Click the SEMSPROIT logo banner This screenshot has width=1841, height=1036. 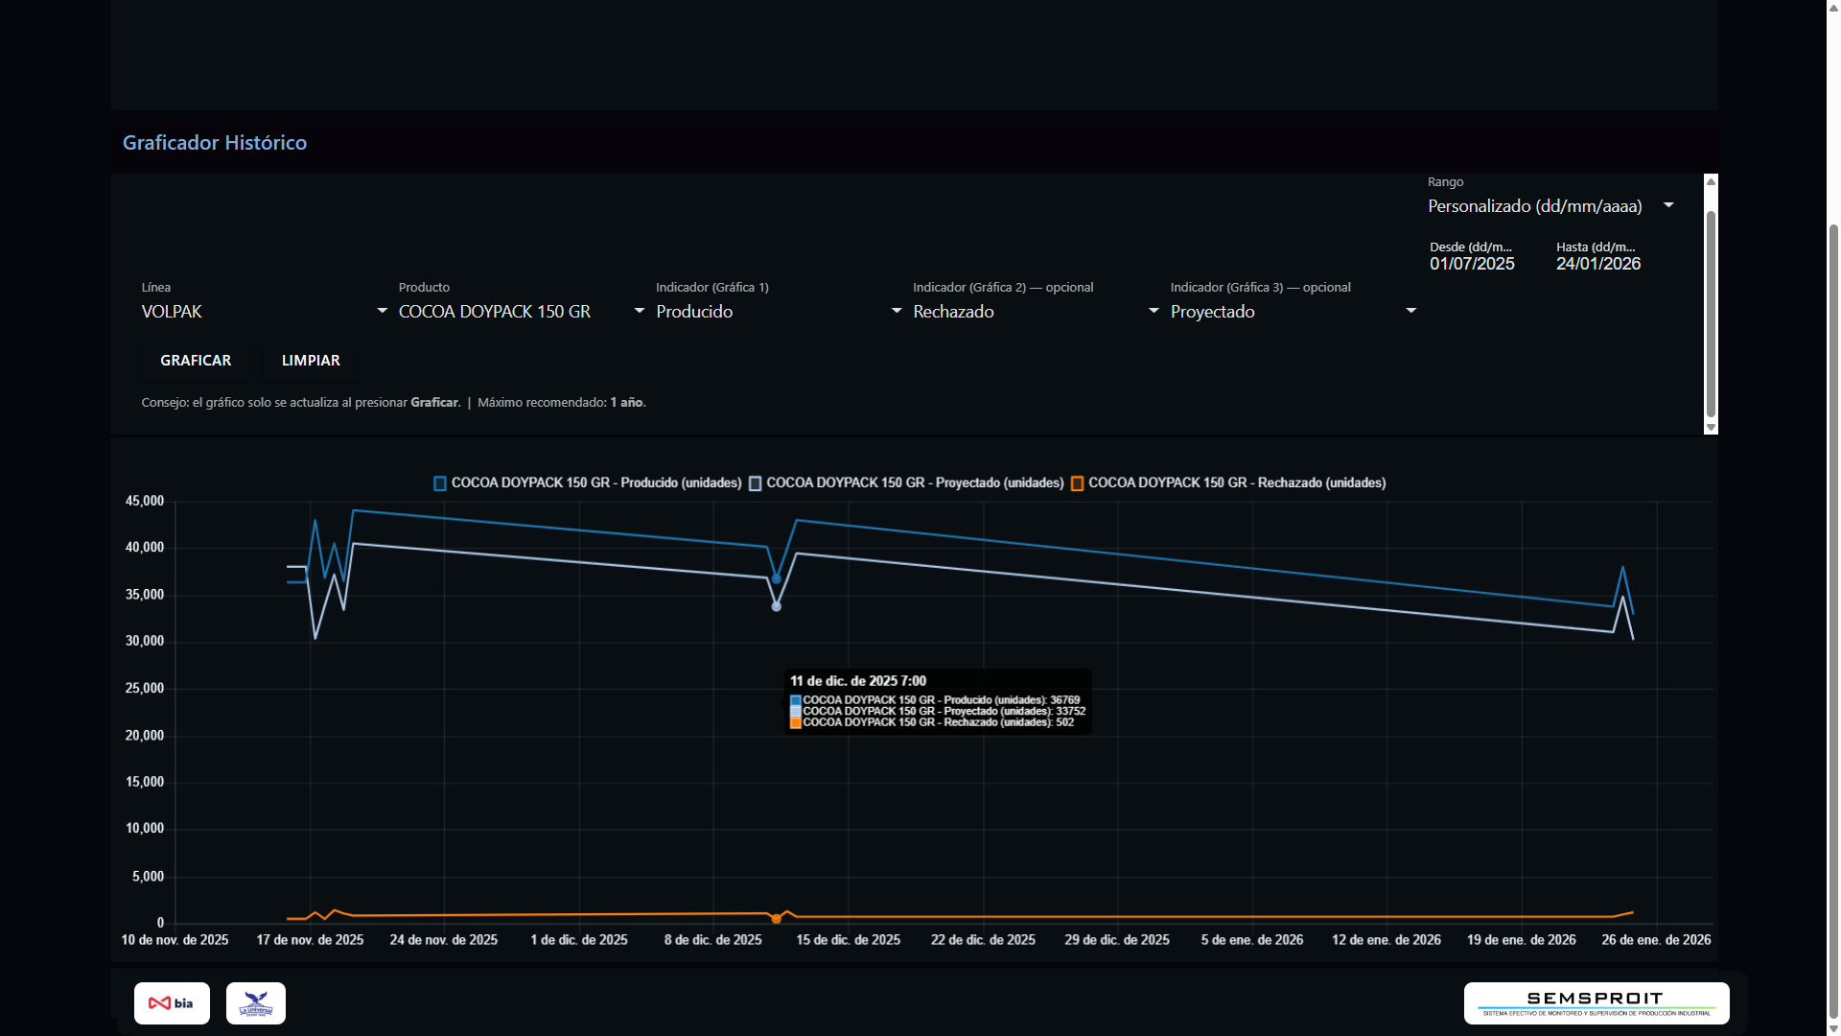pos(1596,1003)
